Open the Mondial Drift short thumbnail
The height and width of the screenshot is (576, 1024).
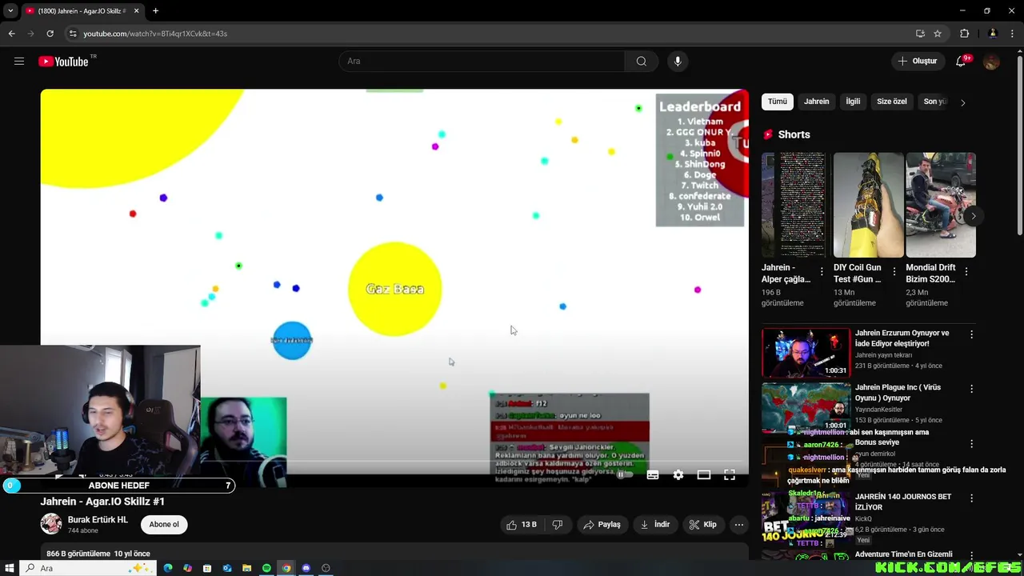click(941, 205)
